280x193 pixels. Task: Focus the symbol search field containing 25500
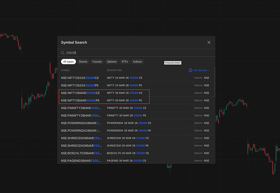coord(134,53)
